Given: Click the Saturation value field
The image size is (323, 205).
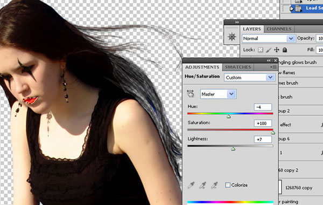Looking at the screenshot, I should [x=263, y=123].
